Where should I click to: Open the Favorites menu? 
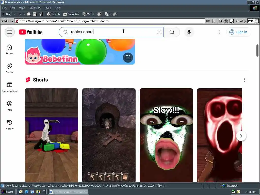coord(34,8)
